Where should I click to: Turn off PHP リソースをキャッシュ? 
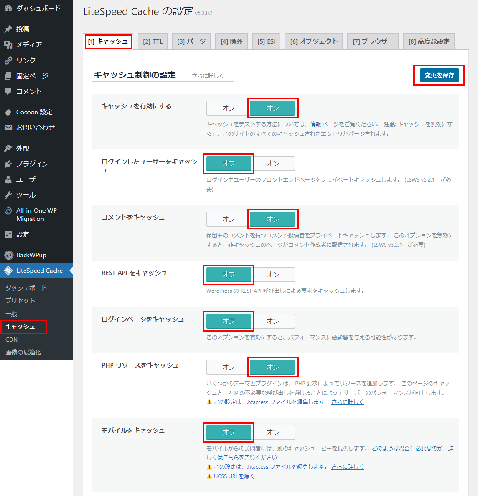pos(228,367)
